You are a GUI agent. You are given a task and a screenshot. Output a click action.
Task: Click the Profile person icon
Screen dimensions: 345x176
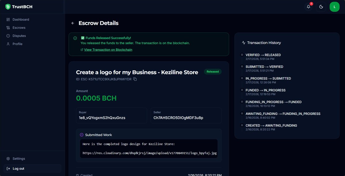(x=8, y=44)
